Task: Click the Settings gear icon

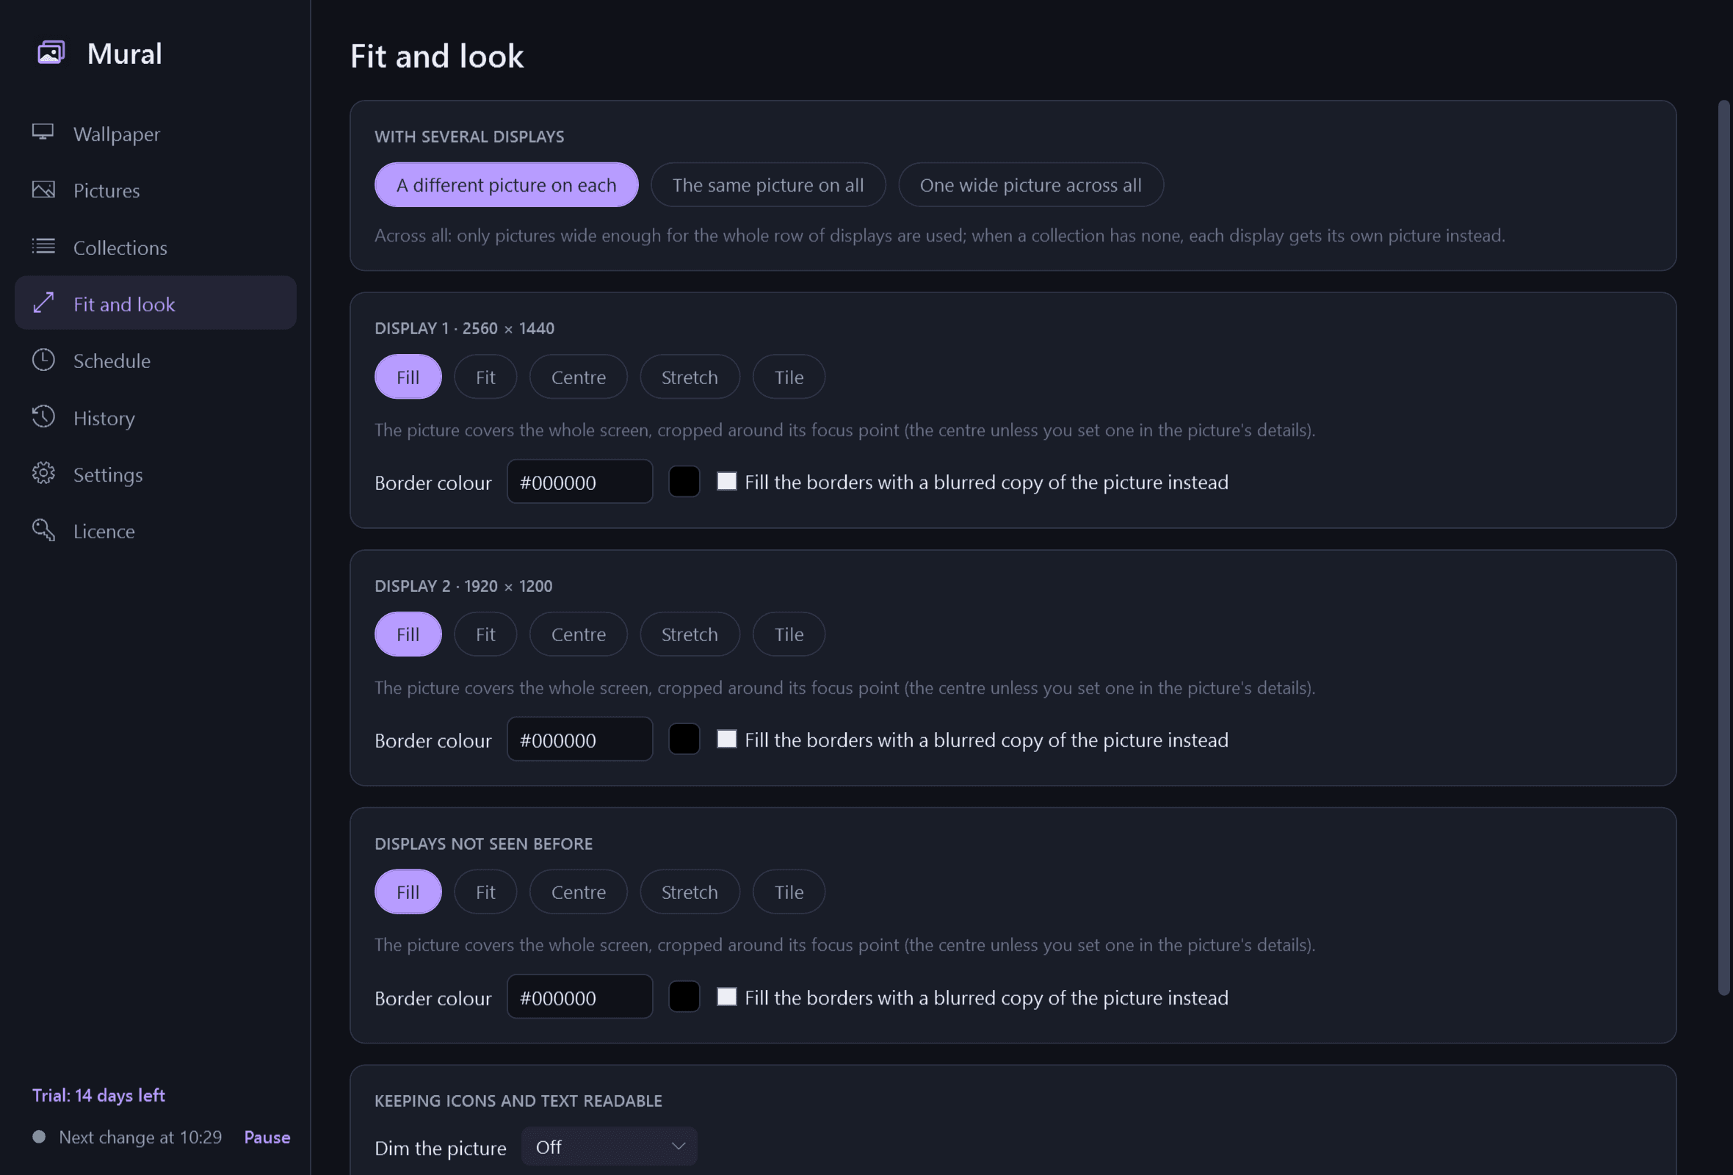Action: point(43,474)
